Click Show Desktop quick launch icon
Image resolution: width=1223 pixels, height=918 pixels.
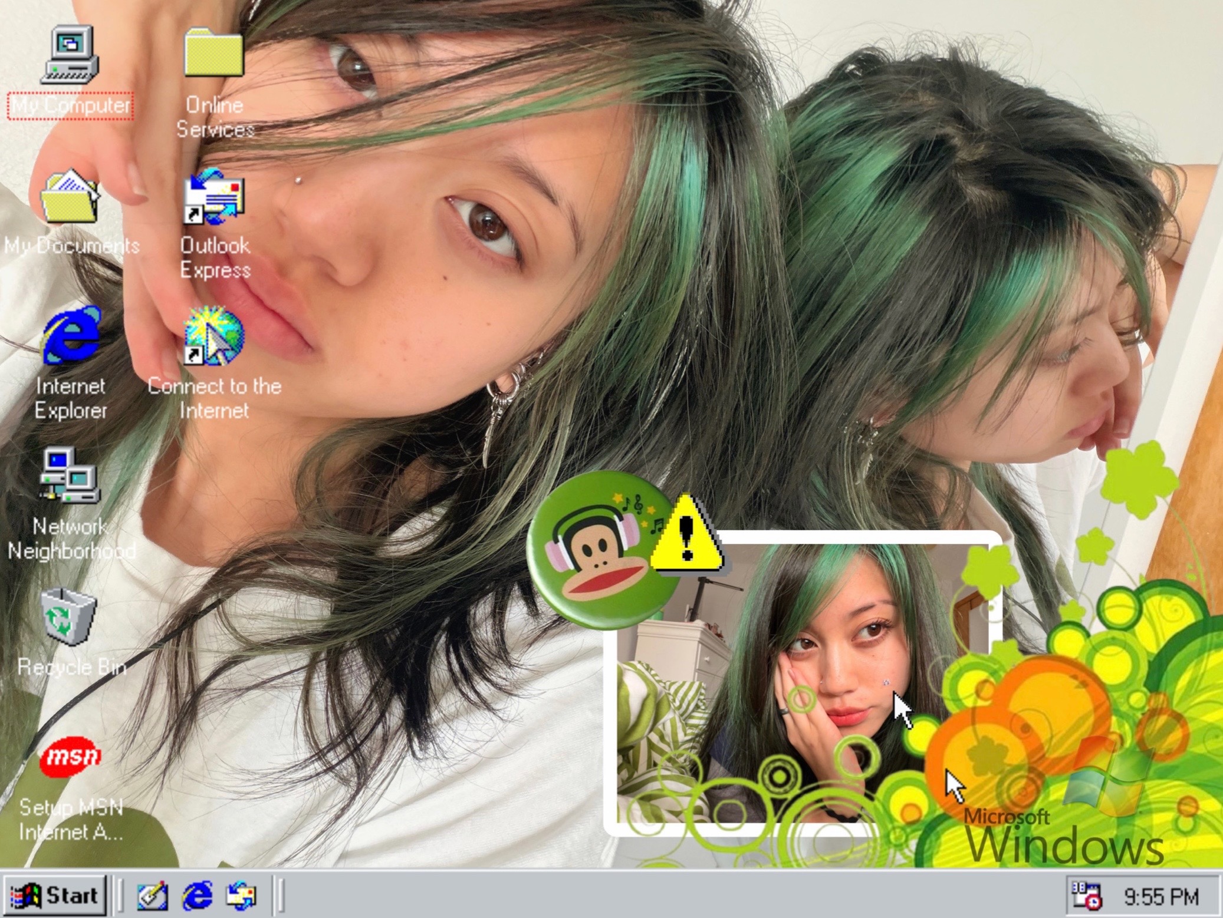click(x=152, y=896)
